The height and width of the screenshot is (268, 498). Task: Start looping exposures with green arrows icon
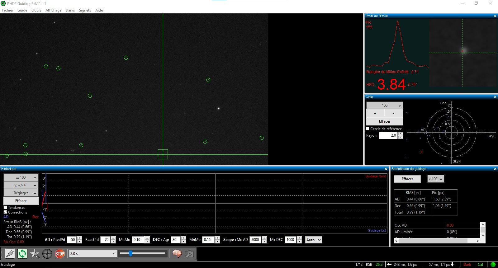pos(22,254)
